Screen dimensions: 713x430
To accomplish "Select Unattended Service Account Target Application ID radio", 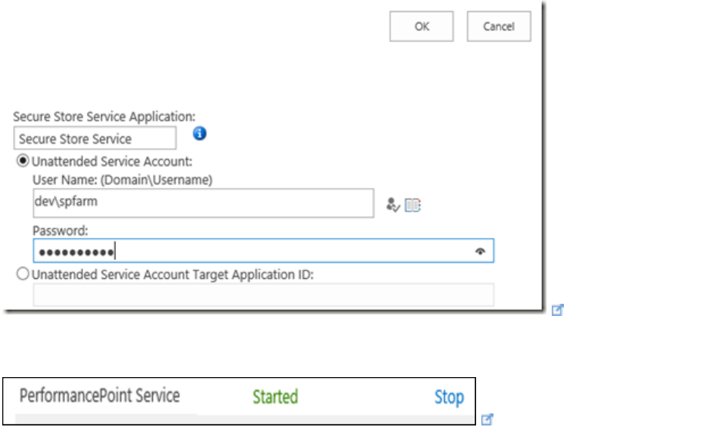I will (x=23, y=274).
